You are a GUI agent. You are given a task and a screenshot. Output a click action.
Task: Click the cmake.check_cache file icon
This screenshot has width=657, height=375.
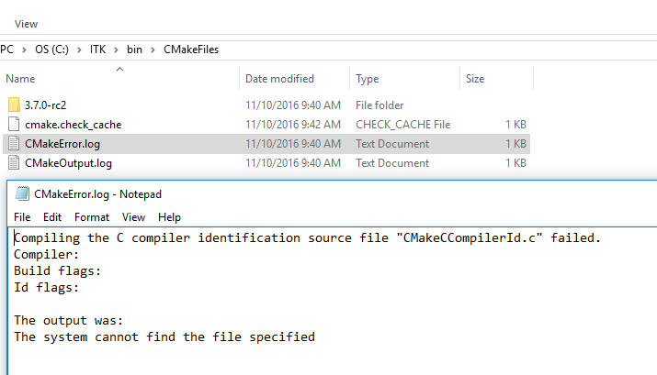pos(14,124)
